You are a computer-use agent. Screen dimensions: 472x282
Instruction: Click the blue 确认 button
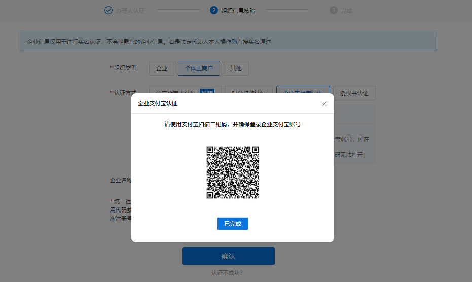click(228, 256)
